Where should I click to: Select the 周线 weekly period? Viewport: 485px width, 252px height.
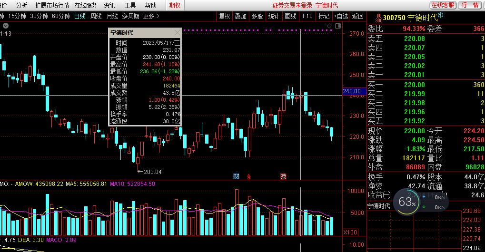[96, 16]
